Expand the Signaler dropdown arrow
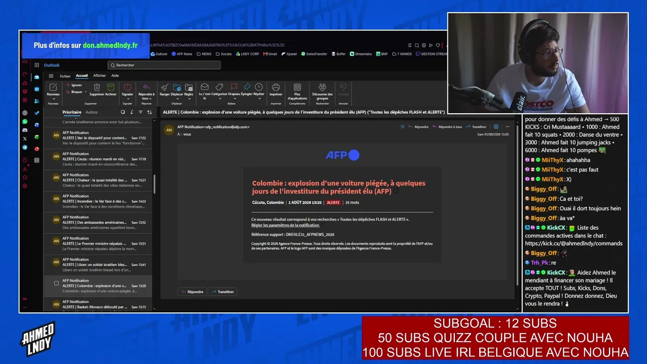This screenshot has height=364, width=647. (127, 99)
